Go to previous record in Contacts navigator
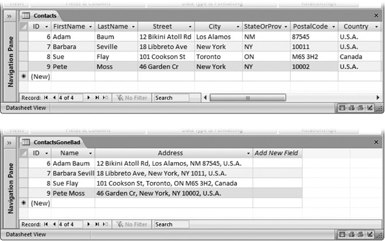The image size is (385, 241). pos(54,98)
